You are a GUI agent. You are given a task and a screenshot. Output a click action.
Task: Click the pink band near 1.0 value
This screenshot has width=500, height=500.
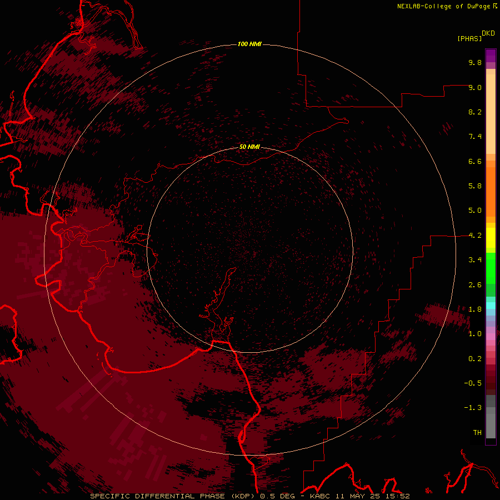tap(491, 337)
